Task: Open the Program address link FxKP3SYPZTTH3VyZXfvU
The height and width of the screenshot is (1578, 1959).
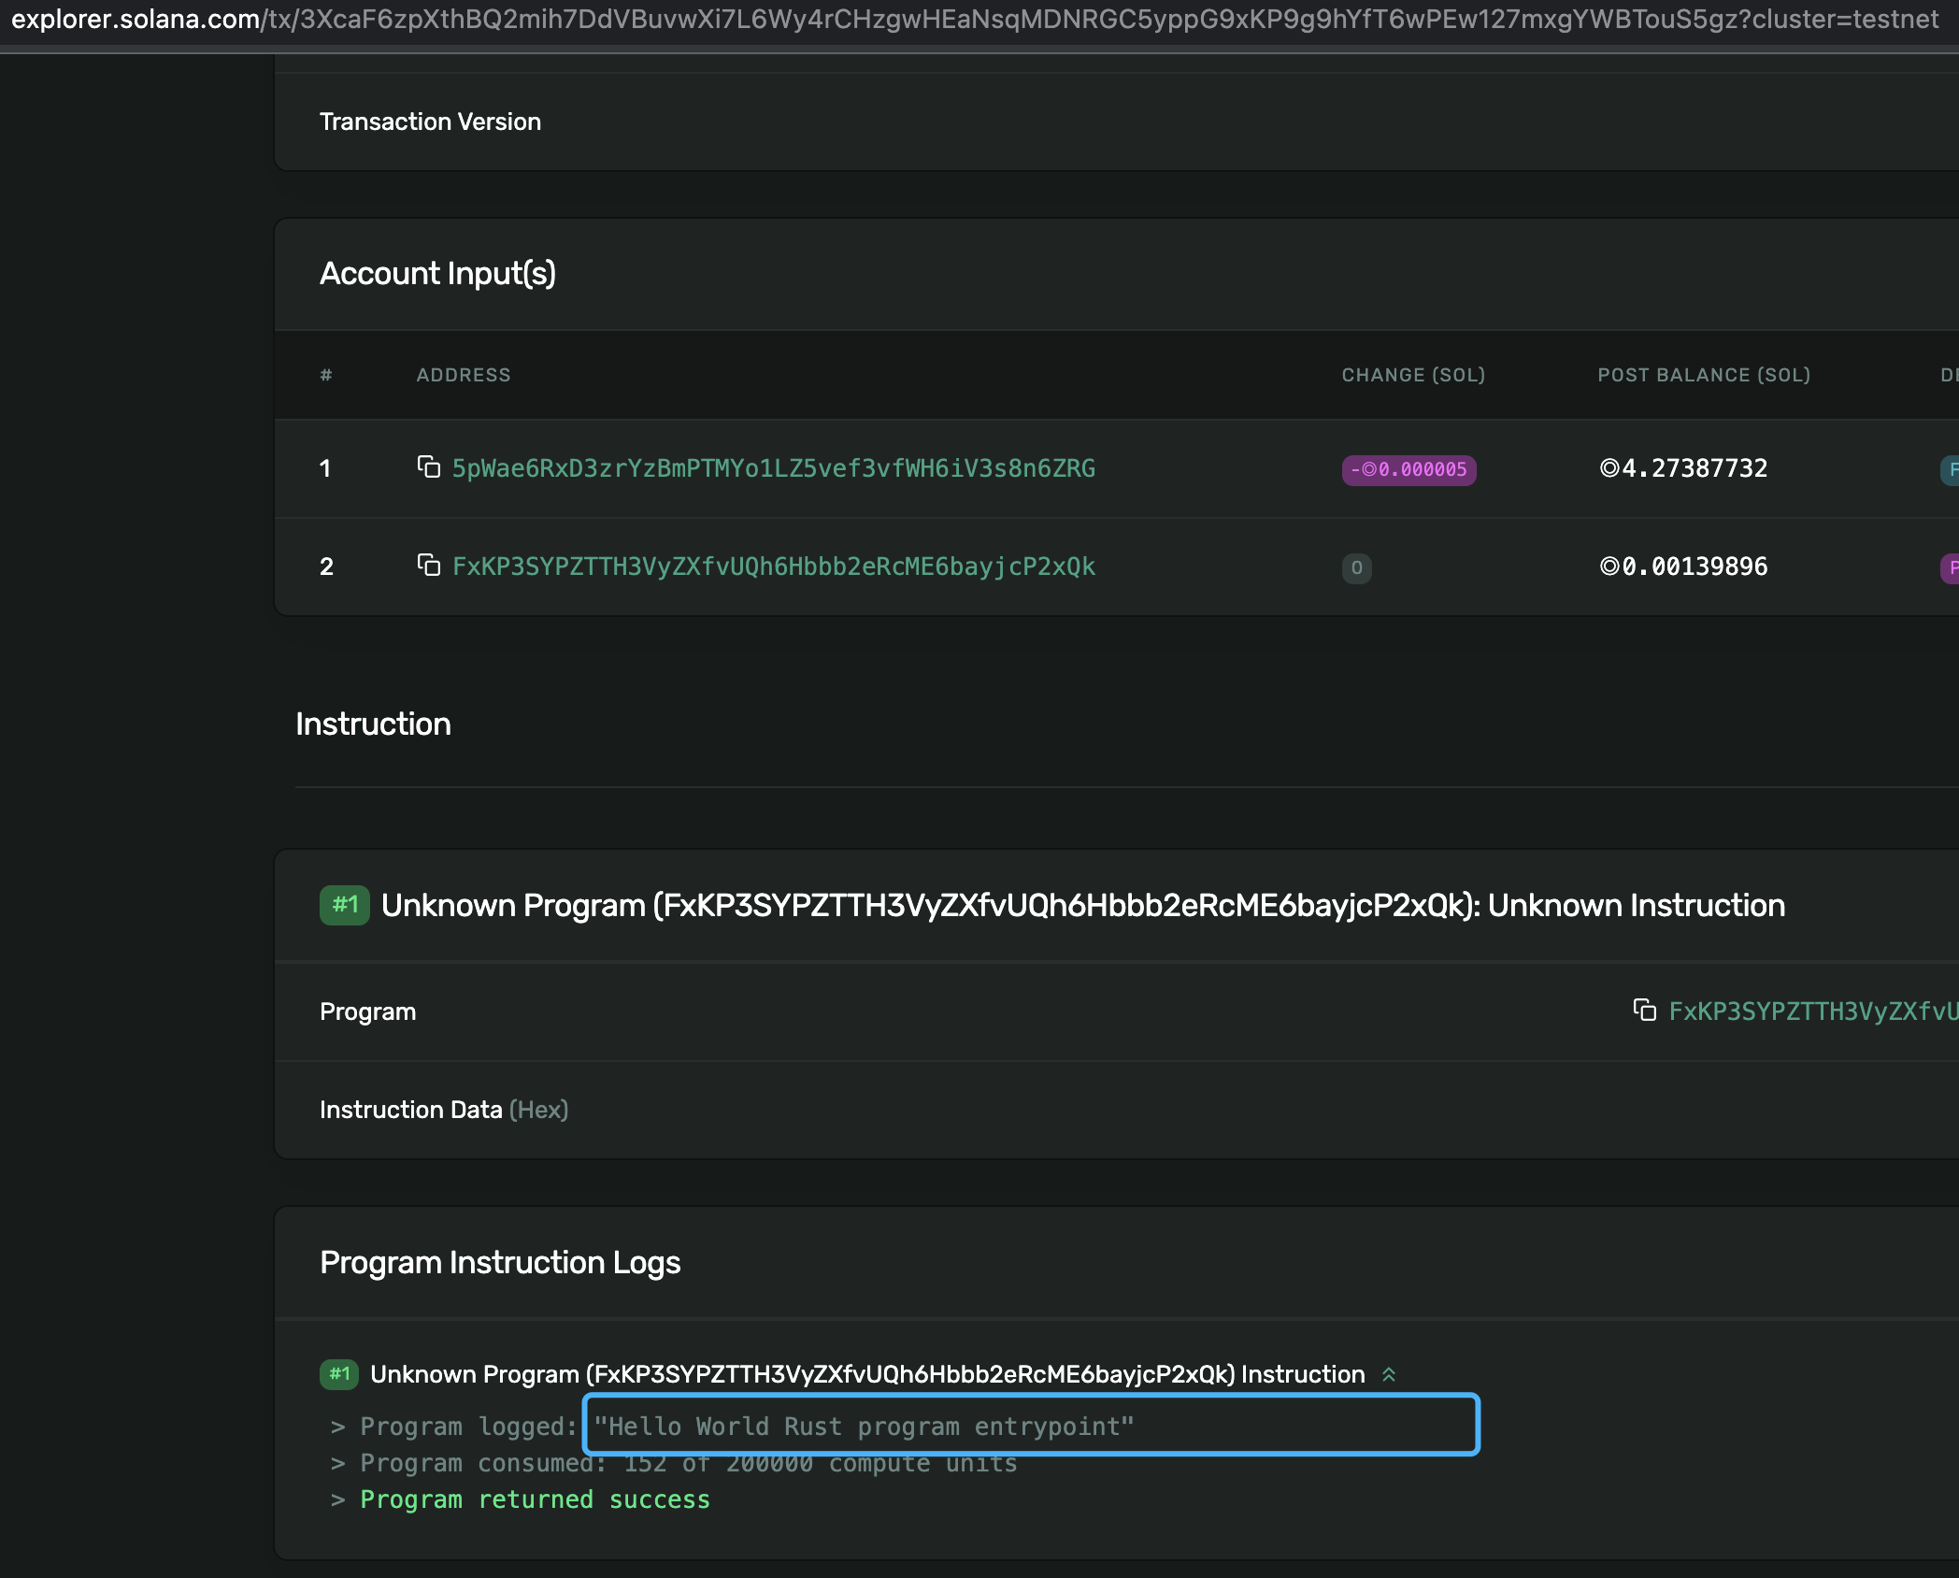Action: 1811,1011
